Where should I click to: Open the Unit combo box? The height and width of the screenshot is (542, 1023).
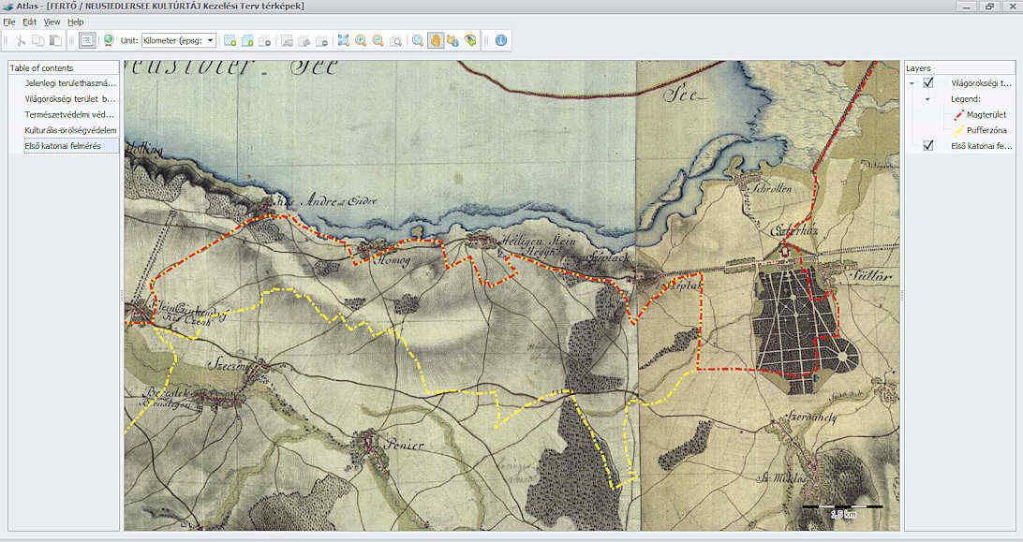(179, 40)
